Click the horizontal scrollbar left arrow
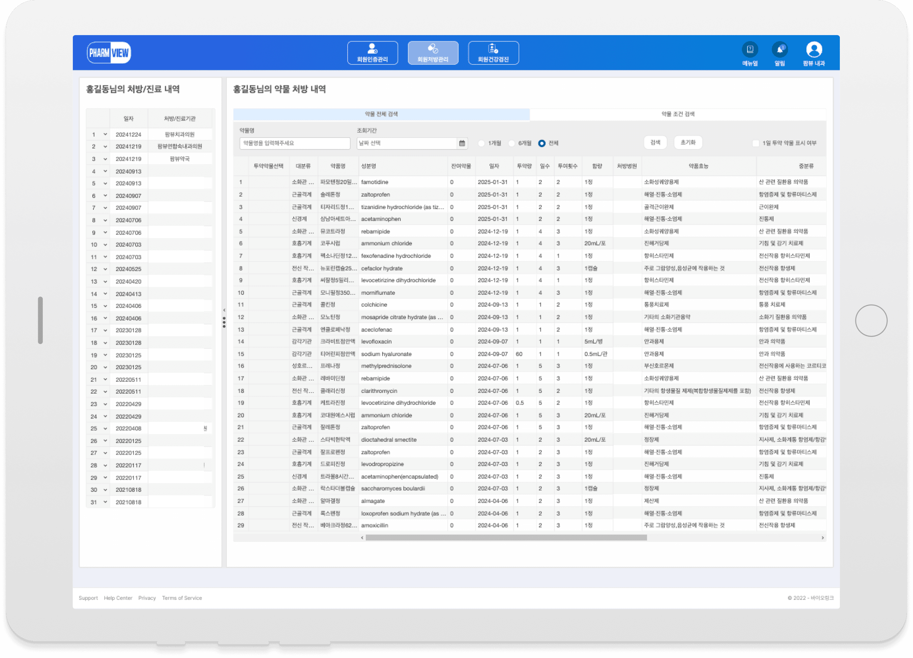This screenshot has height=658, width=913. 362,538
